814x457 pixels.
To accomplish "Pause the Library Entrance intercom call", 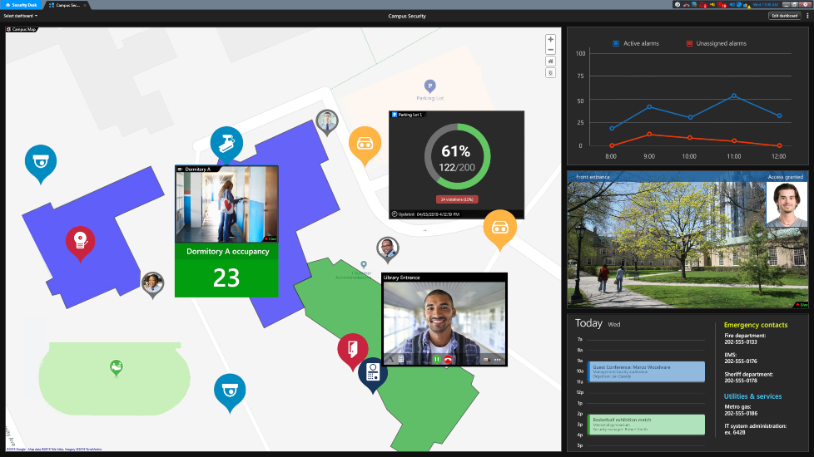I will pos(436,360).
